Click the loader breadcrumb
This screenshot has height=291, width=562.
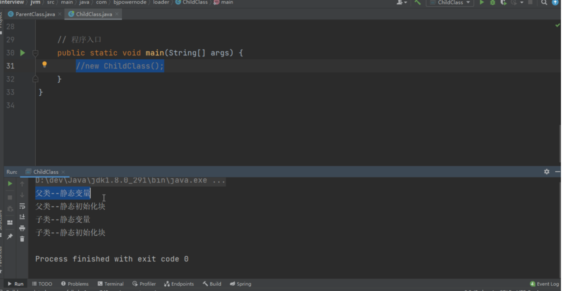(161, 2)
